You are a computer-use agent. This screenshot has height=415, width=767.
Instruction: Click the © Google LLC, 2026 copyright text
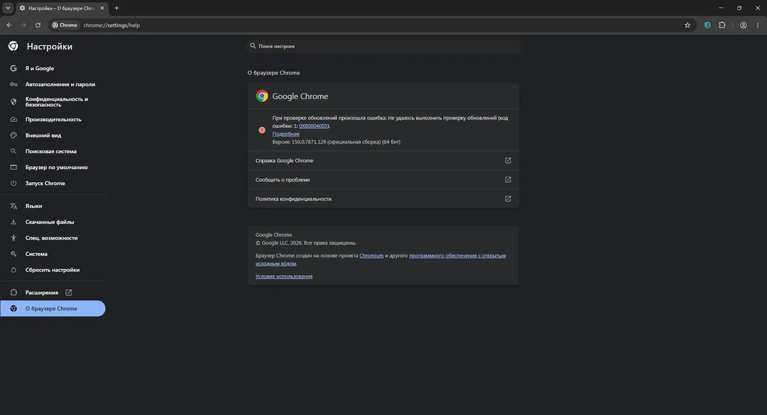[306, 243]
